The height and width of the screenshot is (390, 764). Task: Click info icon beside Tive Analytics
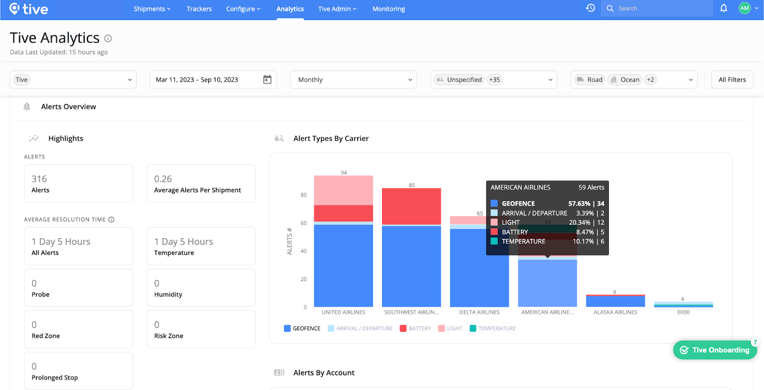108,39
